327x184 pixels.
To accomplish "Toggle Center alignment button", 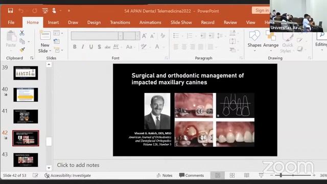I will (x=184, y=47).
